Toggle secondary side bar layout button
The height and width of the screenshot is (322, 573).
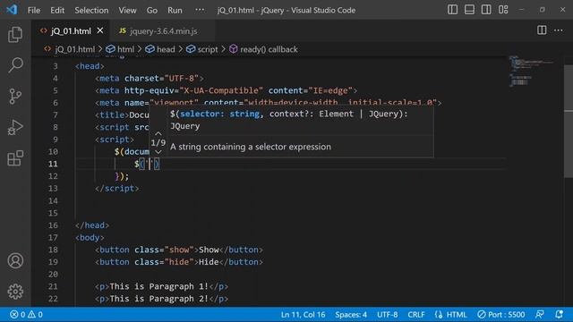click(x=486, y=10)
